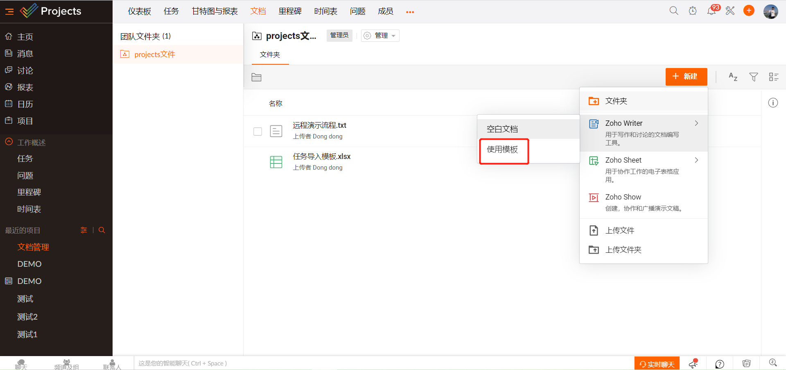The image size is (786, 370).
Task: Click the sort A-Z icon
Action: tap(733, 77)
